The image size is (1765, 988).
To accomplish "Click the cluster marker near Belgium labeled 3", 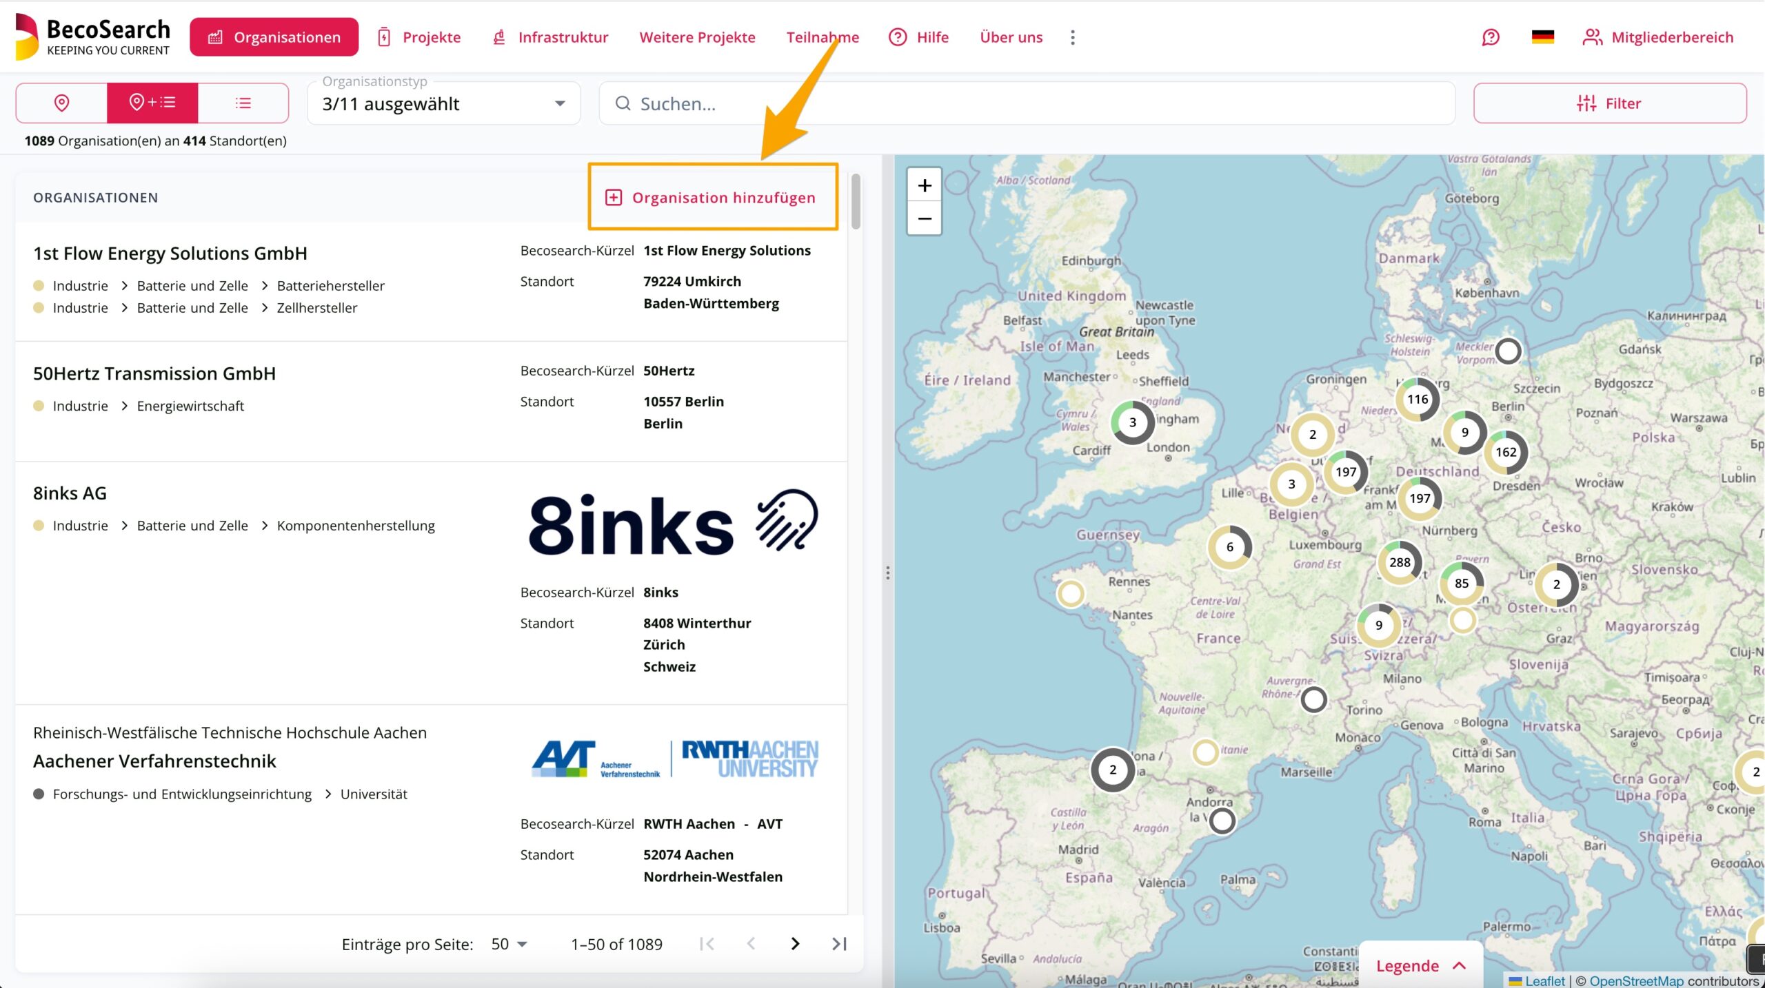I will 1291,484.
